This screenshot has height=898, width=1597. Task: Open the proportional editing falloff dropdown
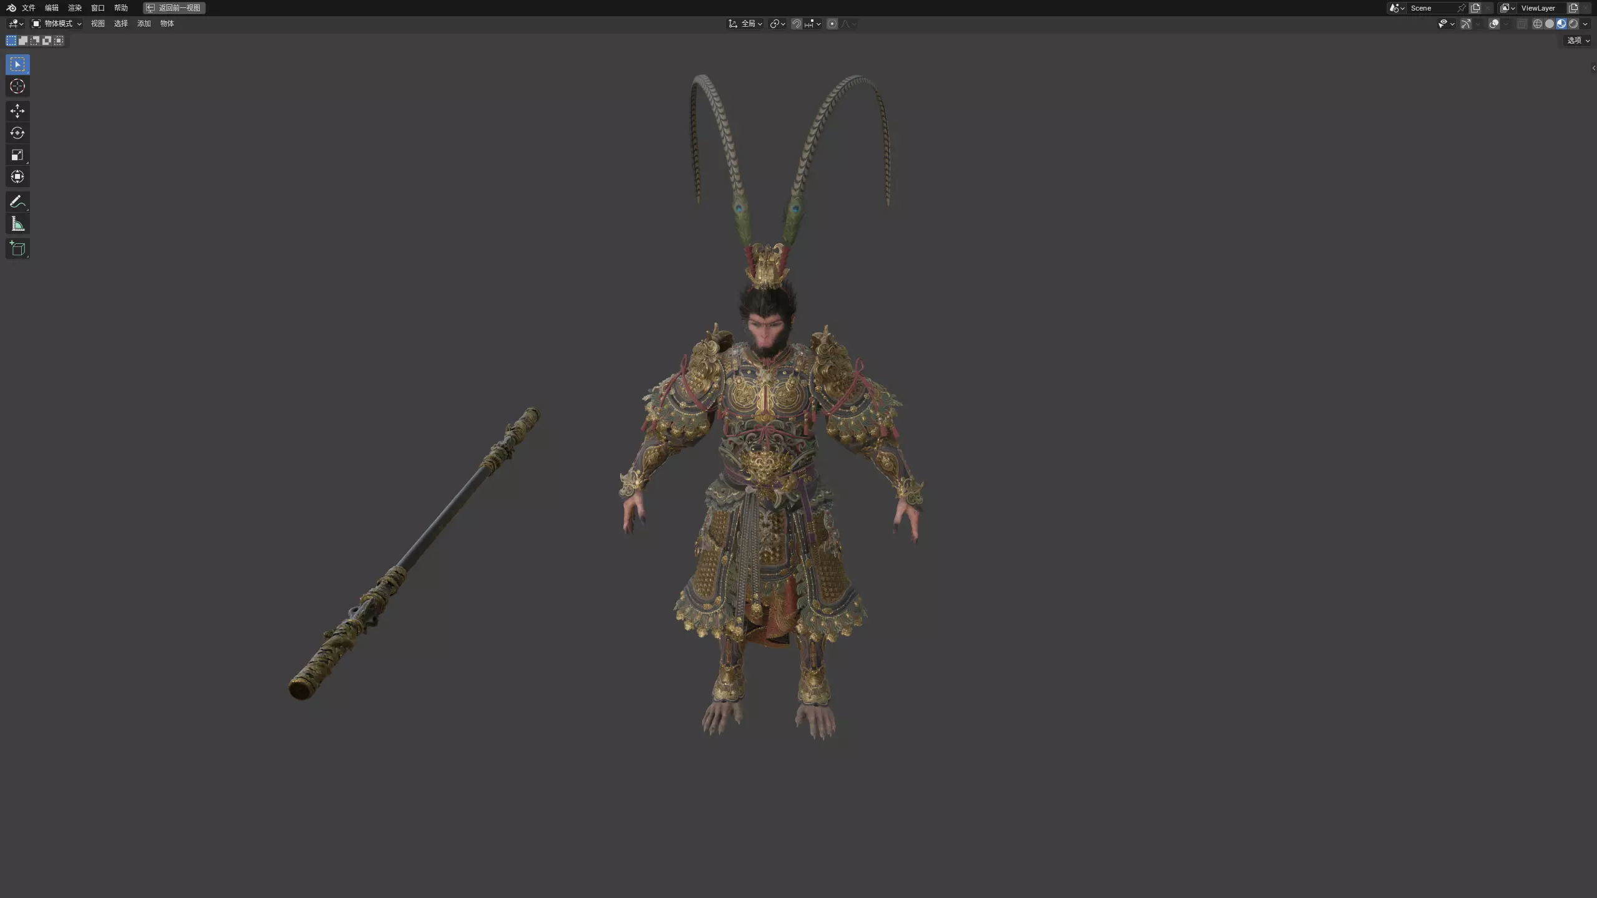(x=848, y=24)
